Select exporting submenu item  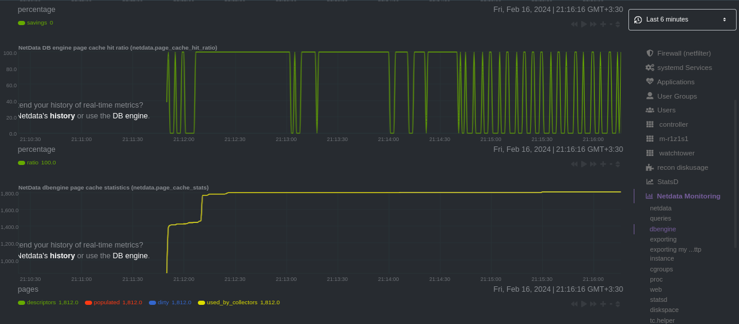point(663,239)
